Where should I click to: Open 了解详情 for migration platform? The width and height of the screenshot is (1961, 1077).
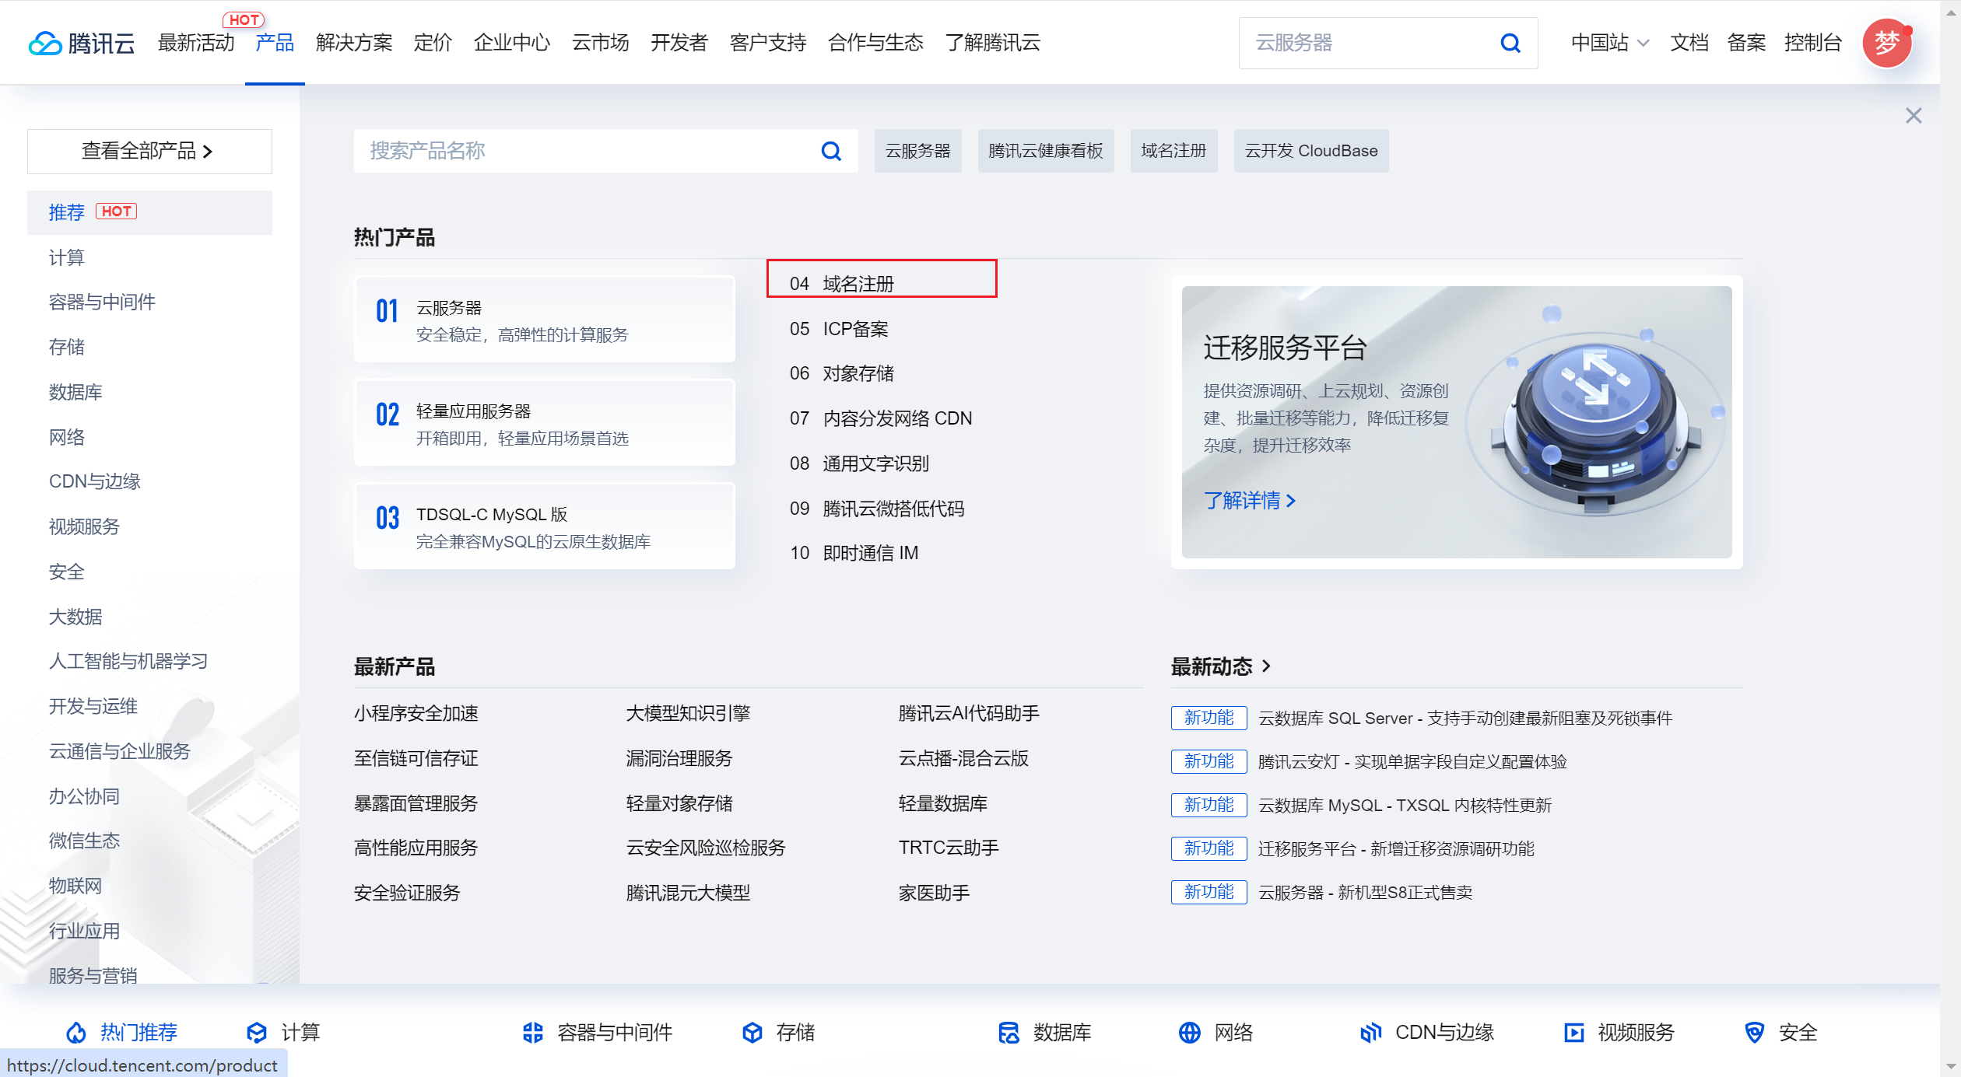pyautogui.click(x=1250, y=500)
